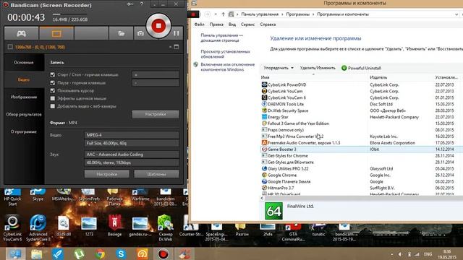Enable Добавлять видео с веб-камеры checkbox
The image size is (463, 260).
click(x=53, y=106)
